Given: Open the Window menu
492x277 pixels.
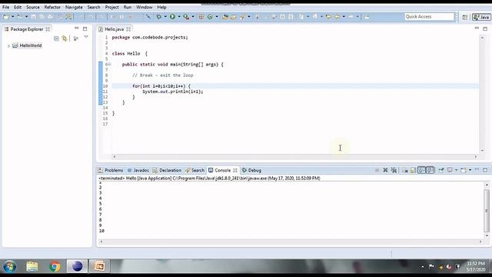Looking at the screenshot, I should coord(144,7).
